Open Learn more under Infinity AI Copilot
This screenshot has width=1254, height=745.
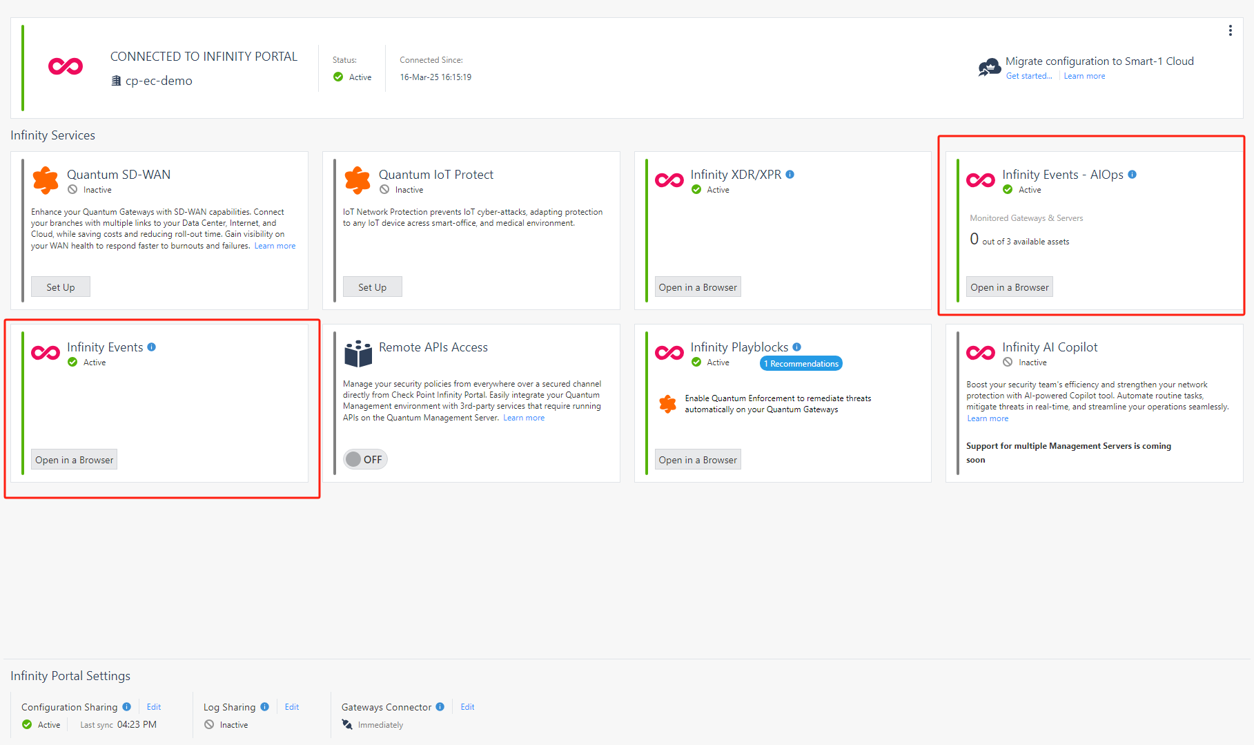[987, 418]
